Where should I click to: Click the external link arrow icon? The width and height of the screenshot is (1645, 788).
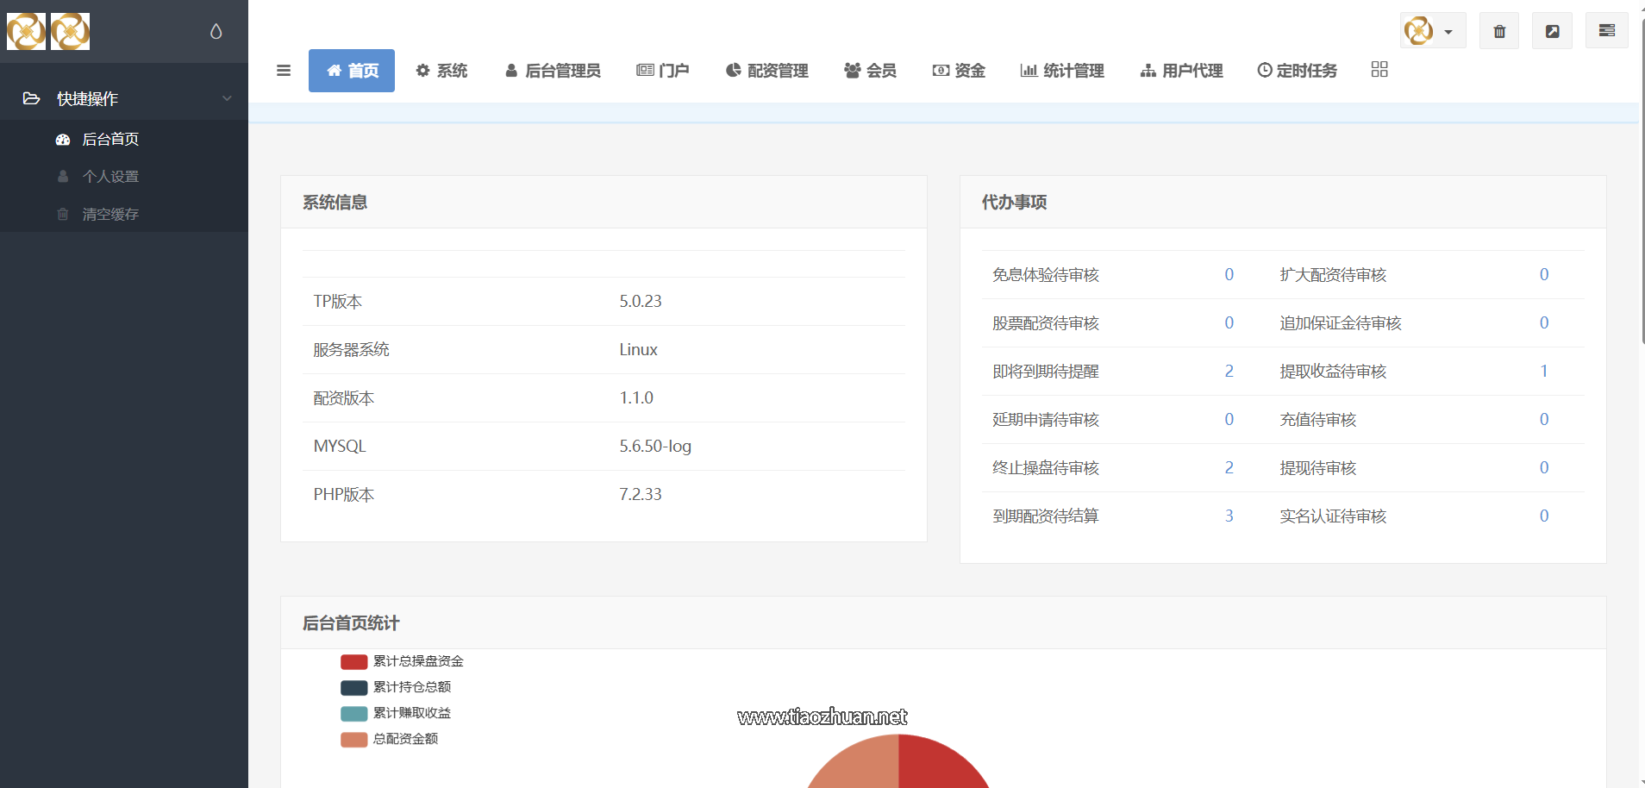(1553, 30)
